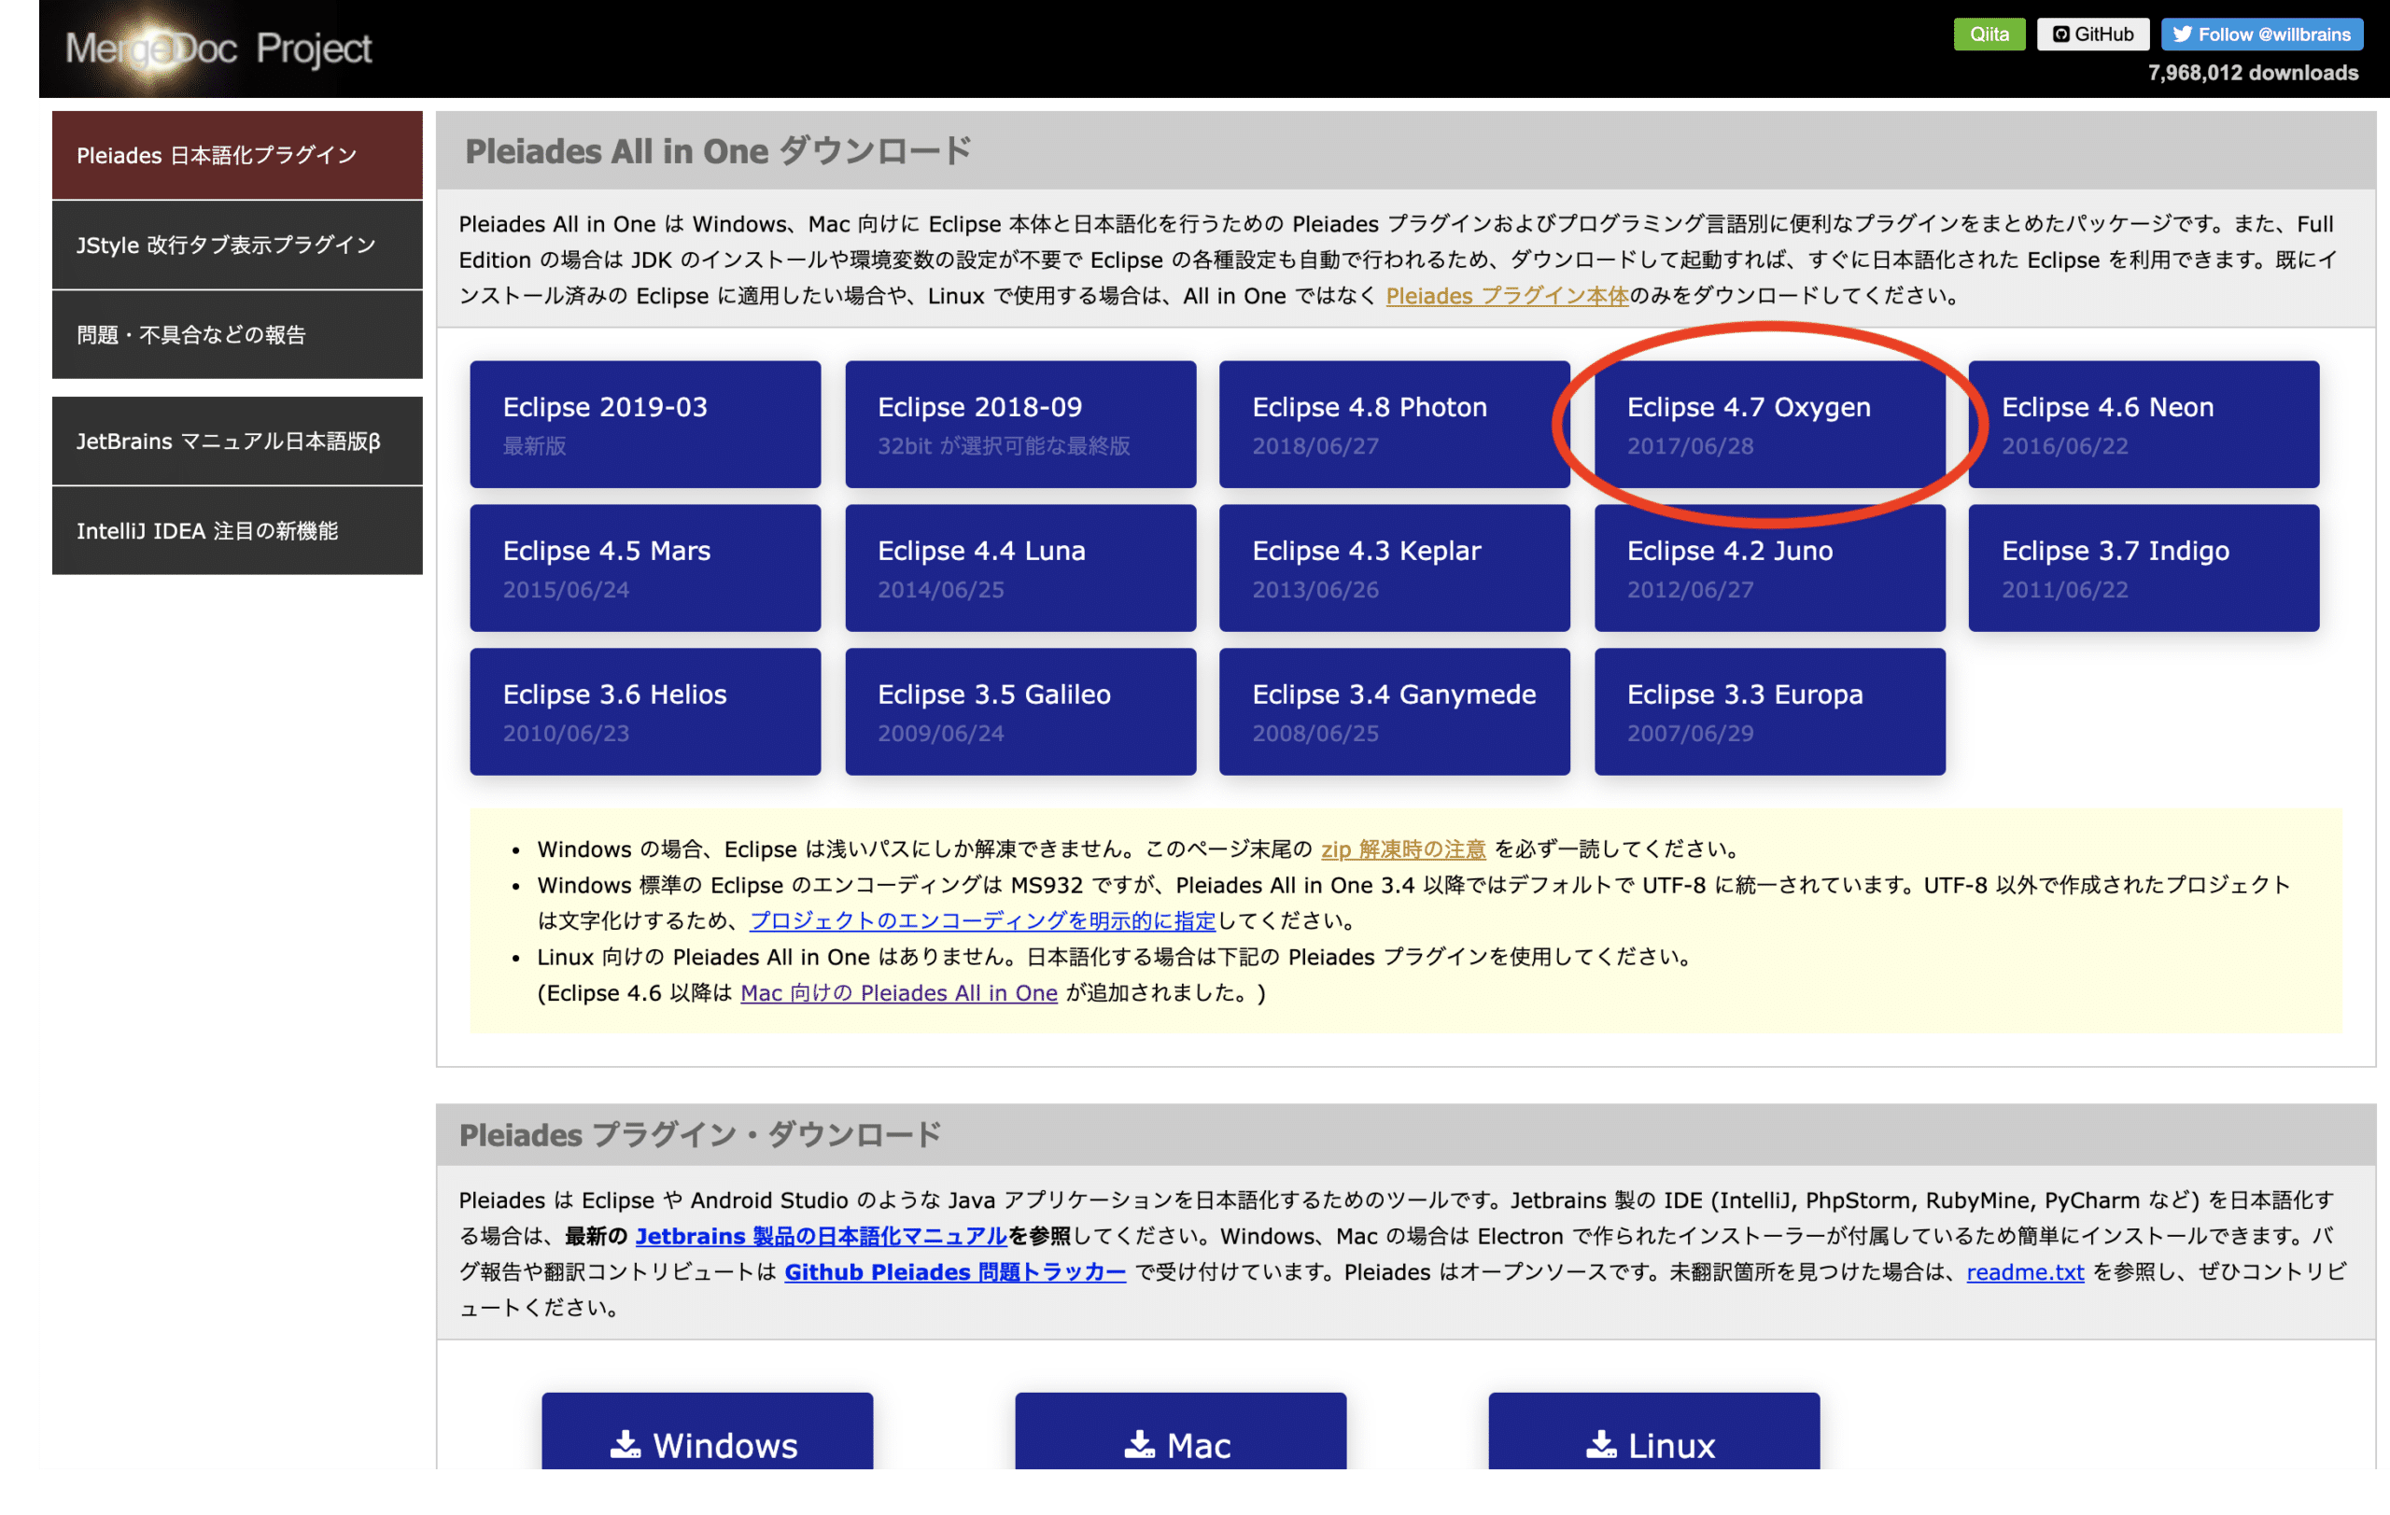Choose the Eclipse 4.3 Keplar tile
The image size is (2390, 1515).
point(1395,568)
